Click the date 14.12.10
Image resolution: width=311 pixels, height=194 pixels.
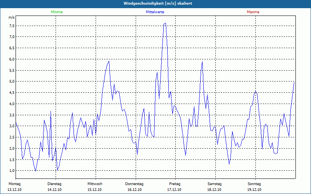(x=54, y=190)
